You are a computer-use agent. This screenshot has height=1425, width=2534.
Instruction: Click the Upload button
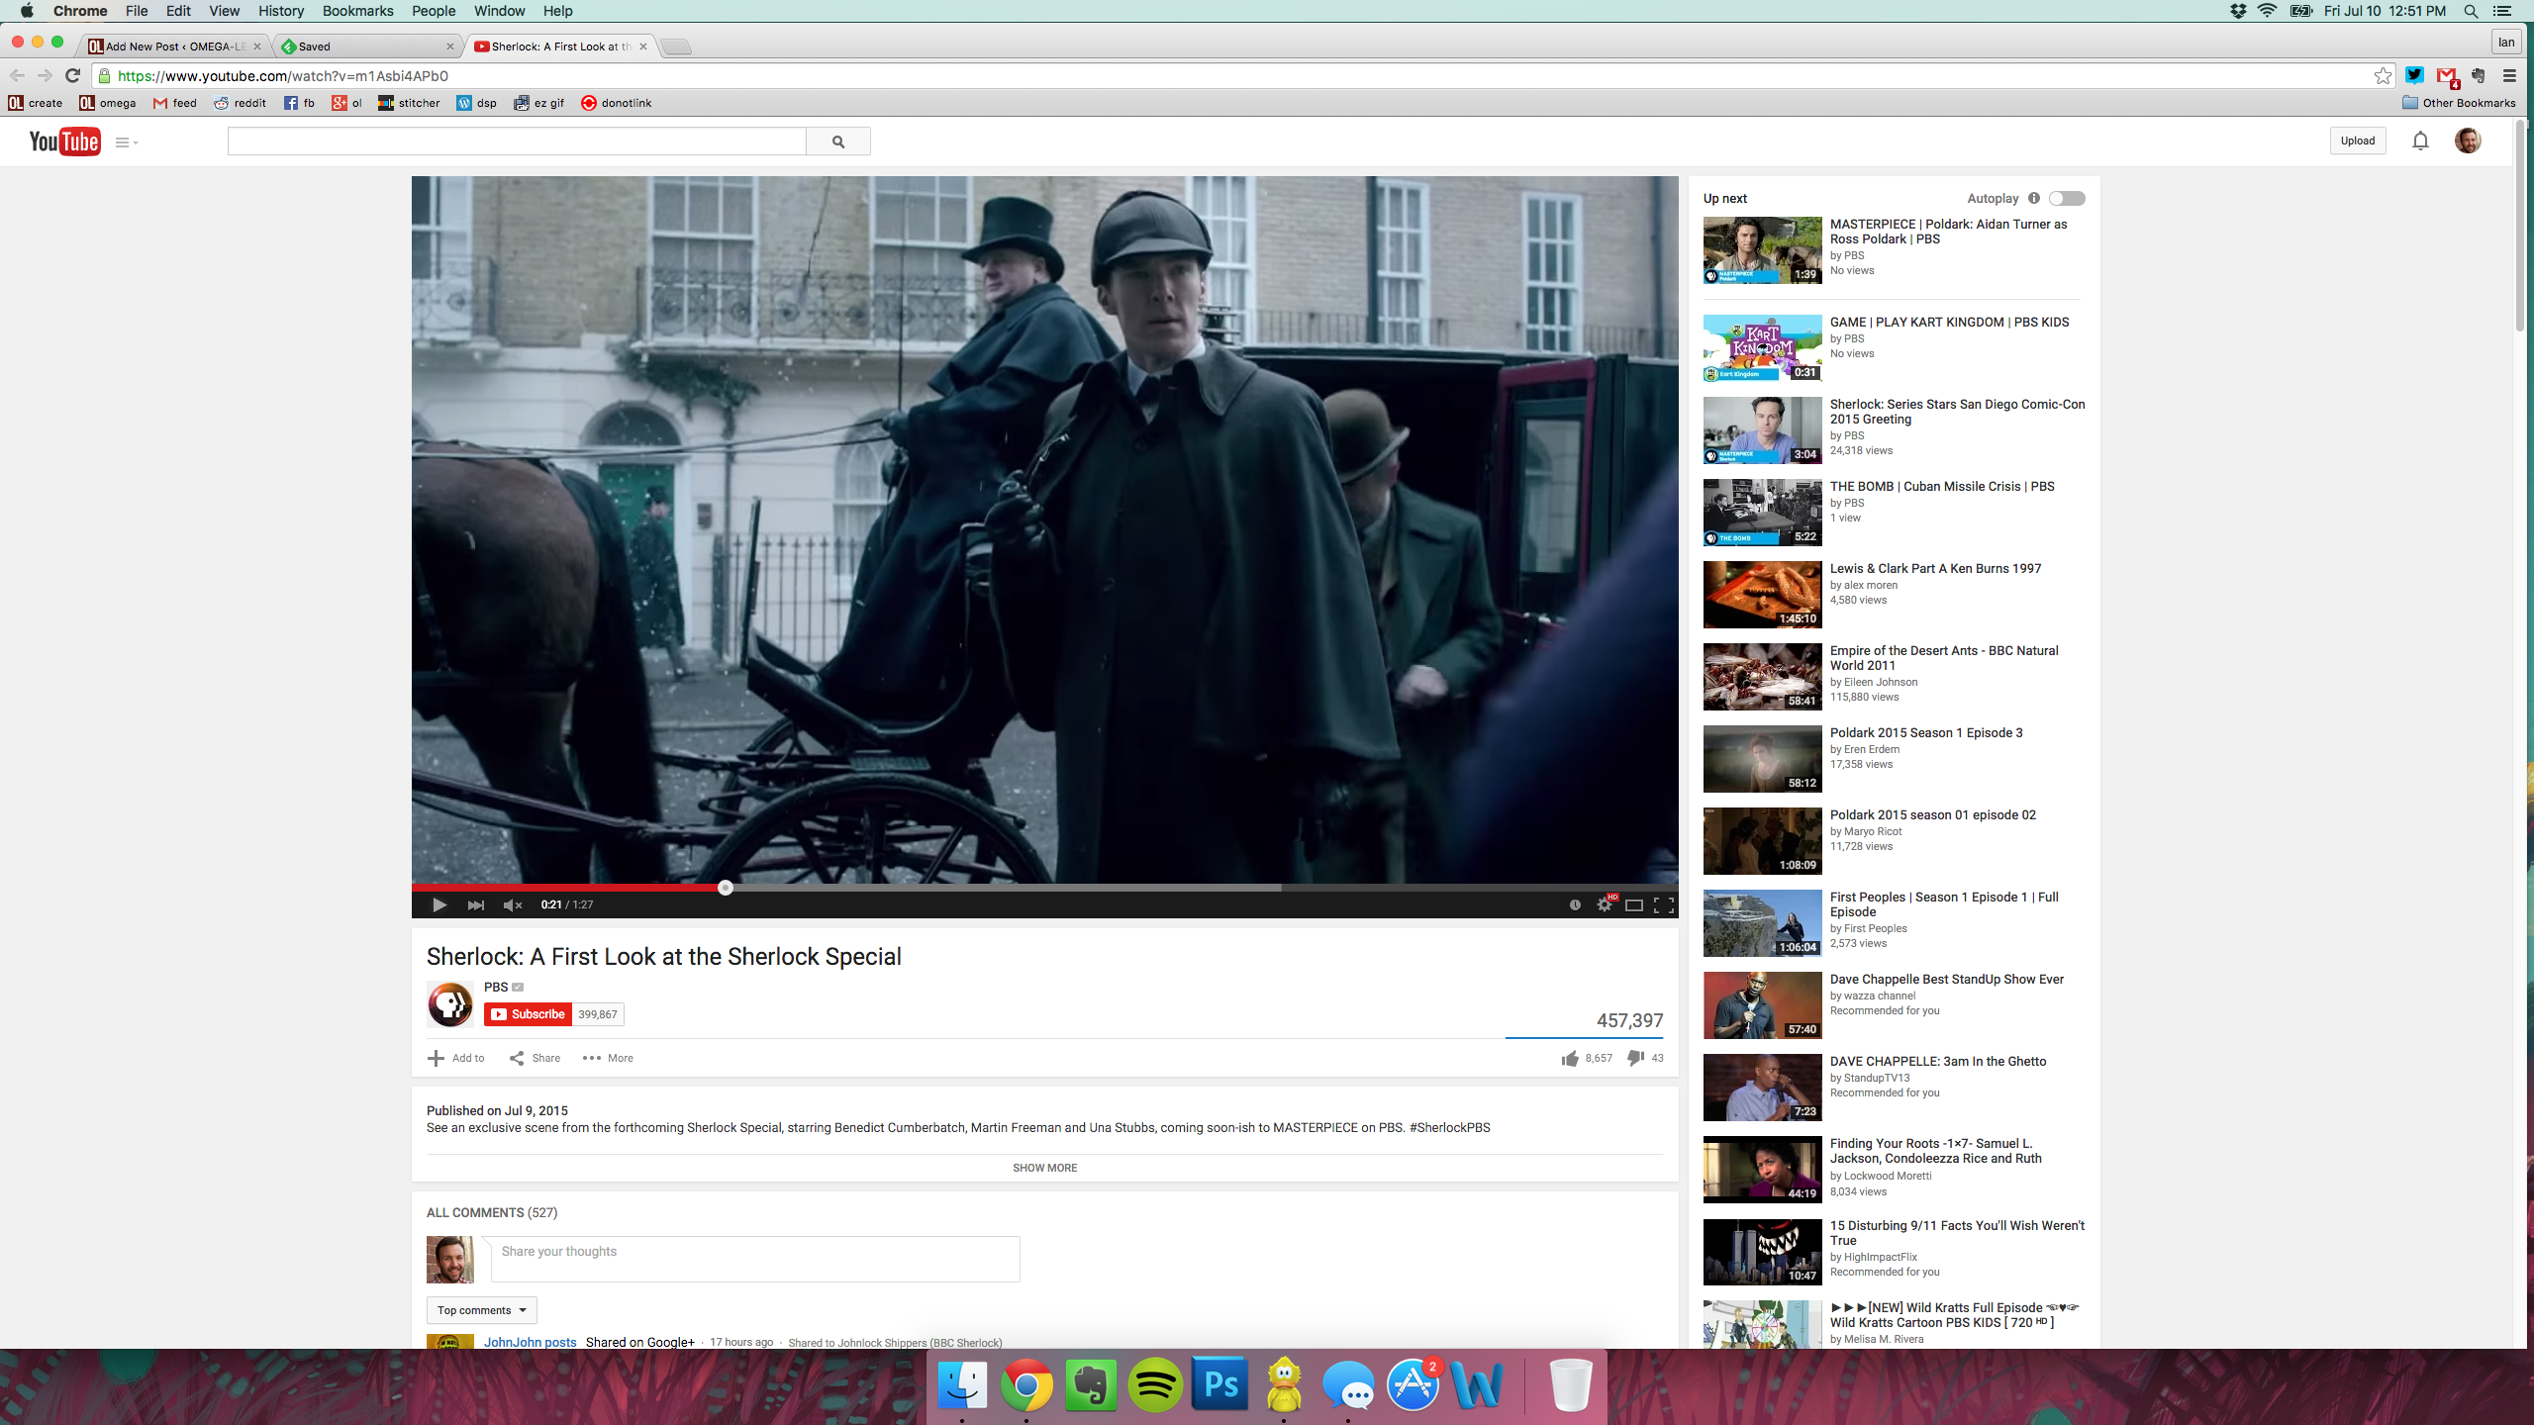(x=2358, y=141)
